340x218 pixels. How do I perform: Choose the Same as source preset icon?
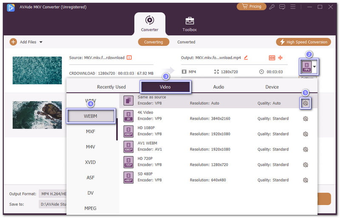128,101
